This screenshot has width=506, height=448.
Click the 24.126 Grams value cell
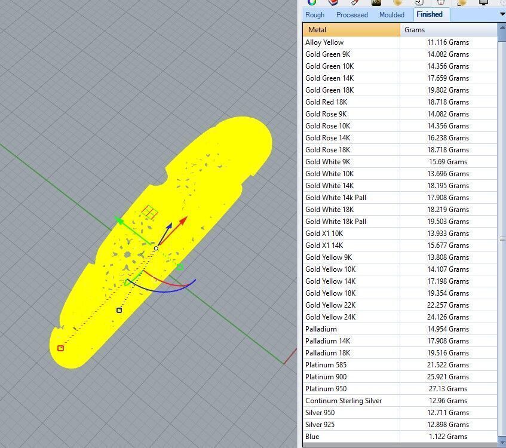[449, 317]
